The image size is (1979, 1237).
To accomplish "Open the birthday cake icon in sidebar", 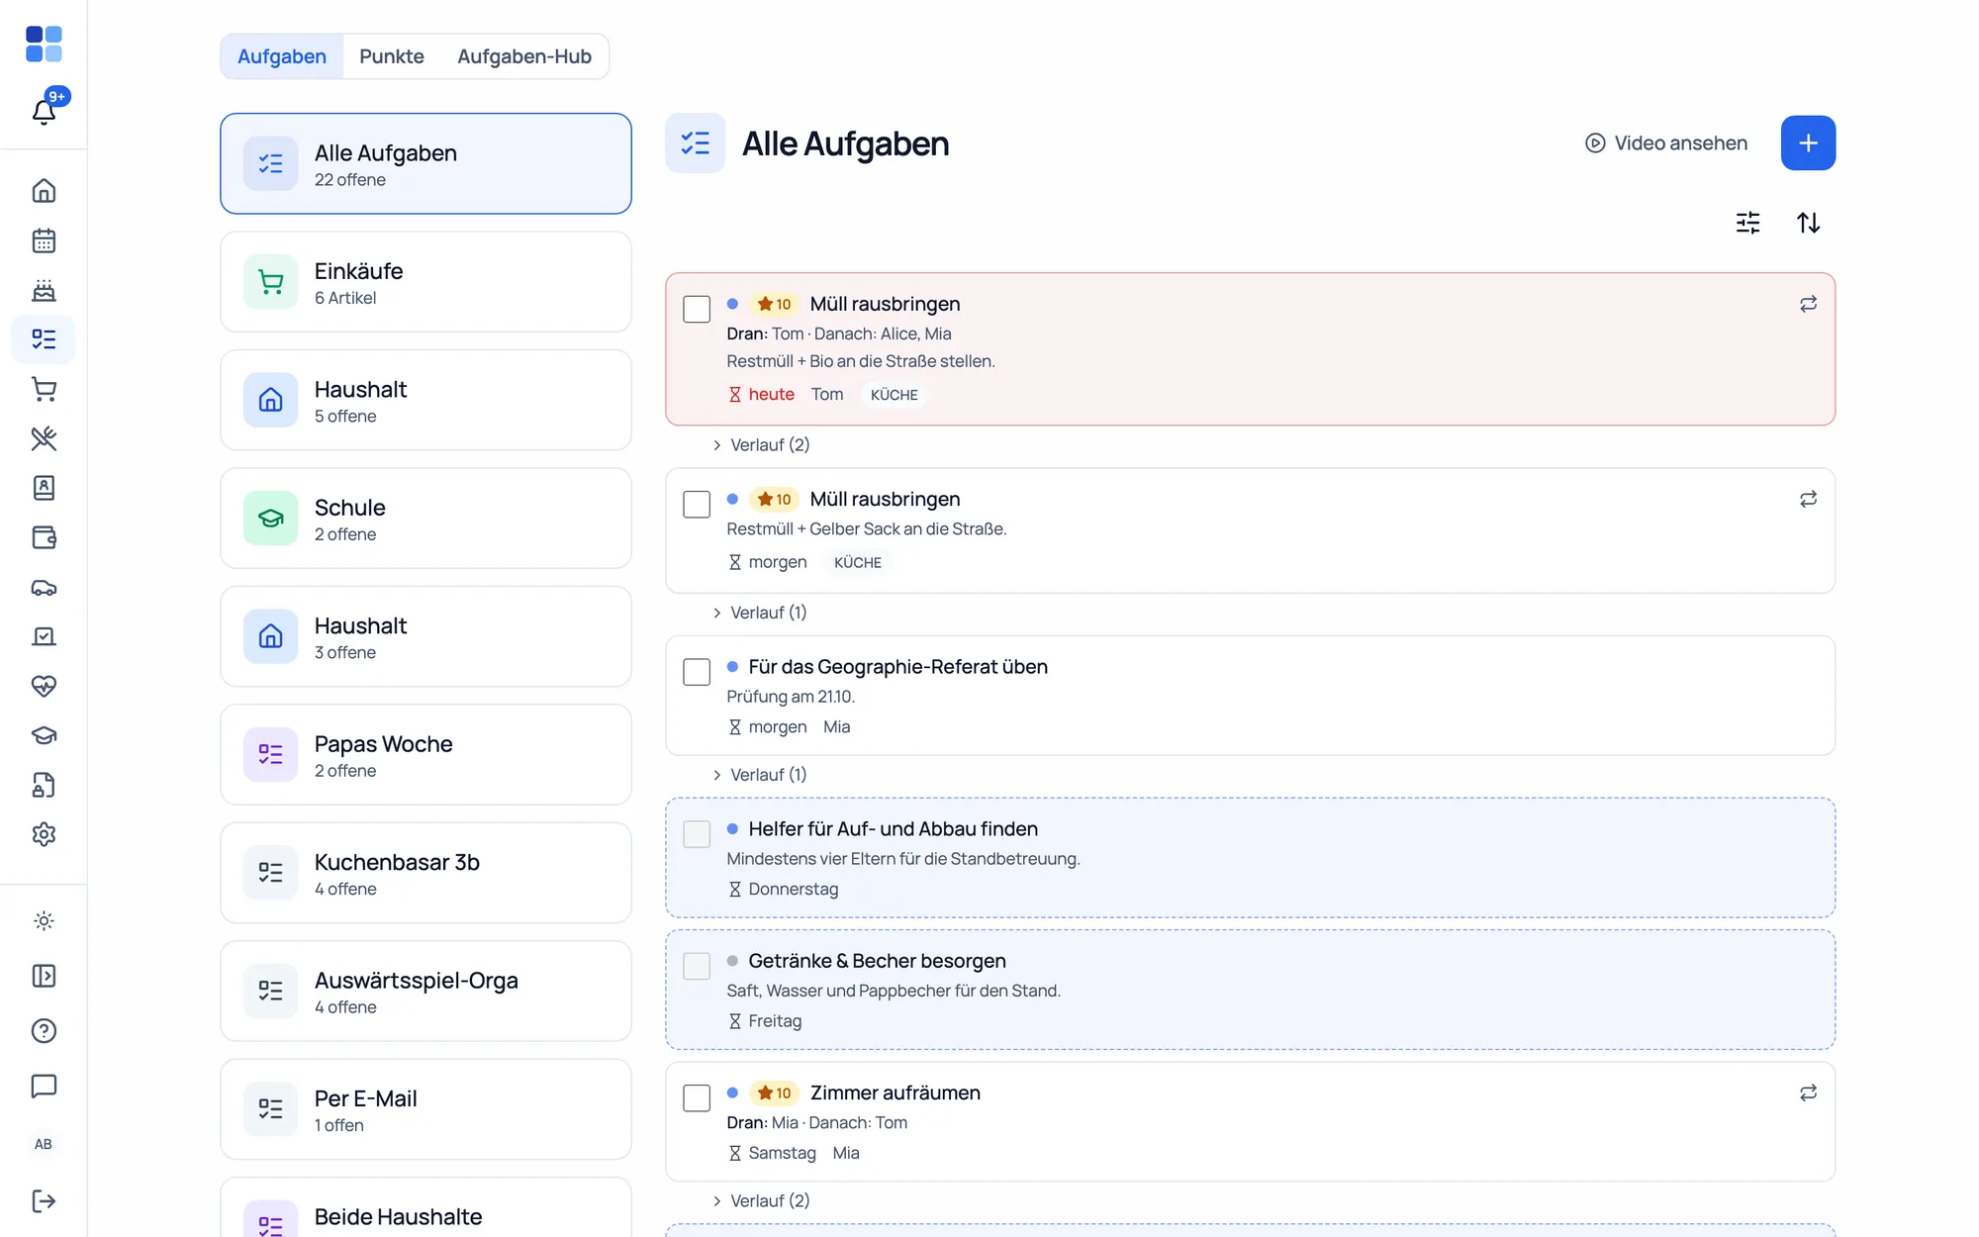I will click(x=44, y=290).
